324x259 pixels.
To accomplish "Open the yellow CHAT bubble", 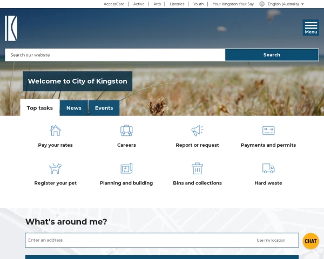I will 310,241.
